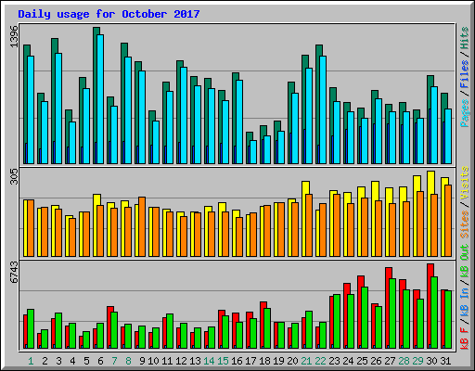Click the blue "Files" legend label
This screenshot has height=371, width=475.
[x=465, y=74]
